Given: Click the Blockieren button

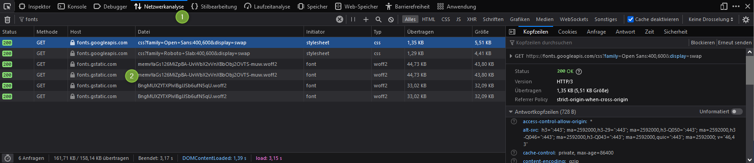Looking at the screenshot, I should (703, 43).
